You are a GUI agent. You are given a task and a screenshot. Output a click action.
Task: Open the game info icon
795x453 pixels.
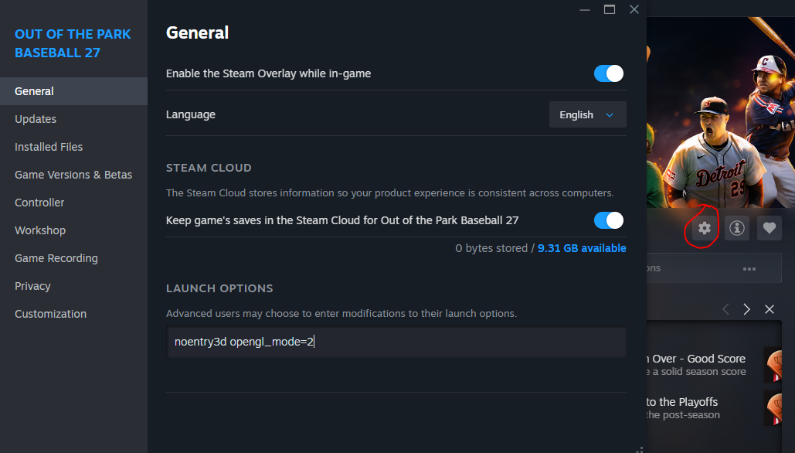736,228
